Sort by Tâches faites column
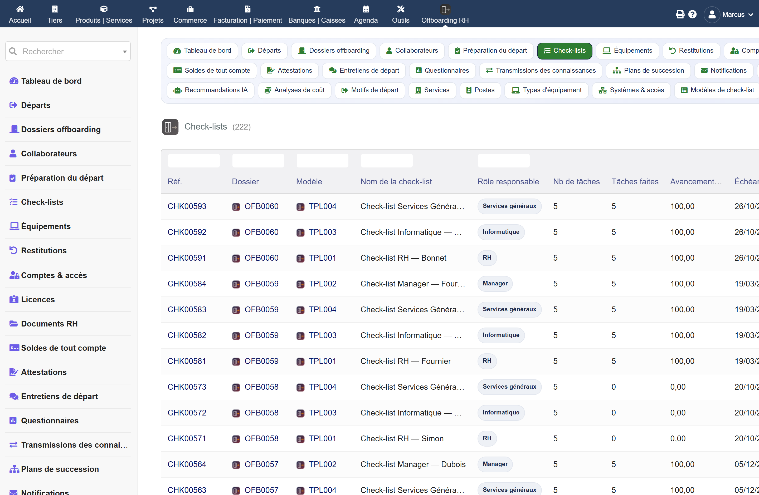 tap(635, 182)
